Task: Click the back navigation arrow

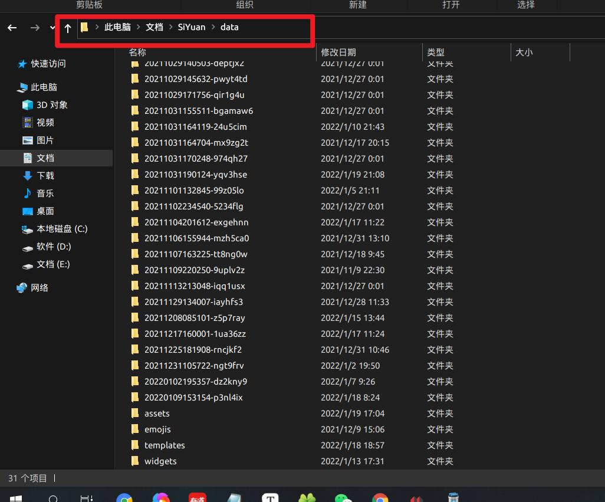Action: (x=12, y=27)
